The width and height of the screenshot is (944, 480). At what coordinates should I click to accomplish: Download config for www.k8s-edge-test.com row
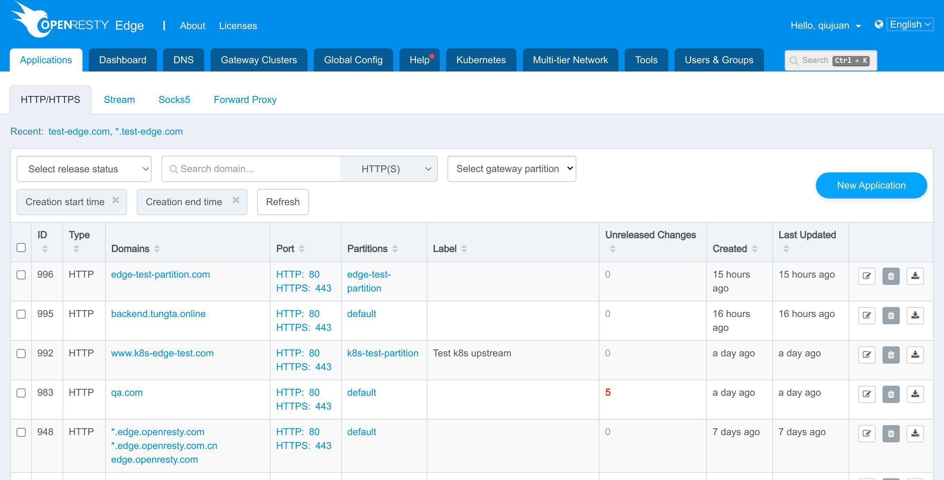915,354
